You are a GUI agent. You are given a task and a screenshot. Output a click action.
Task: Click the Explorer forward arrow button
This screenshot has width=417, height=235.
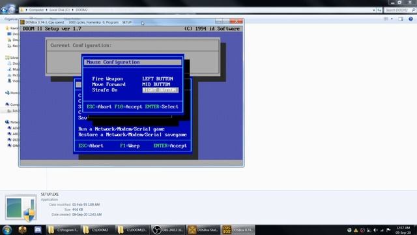pos(12,10)
